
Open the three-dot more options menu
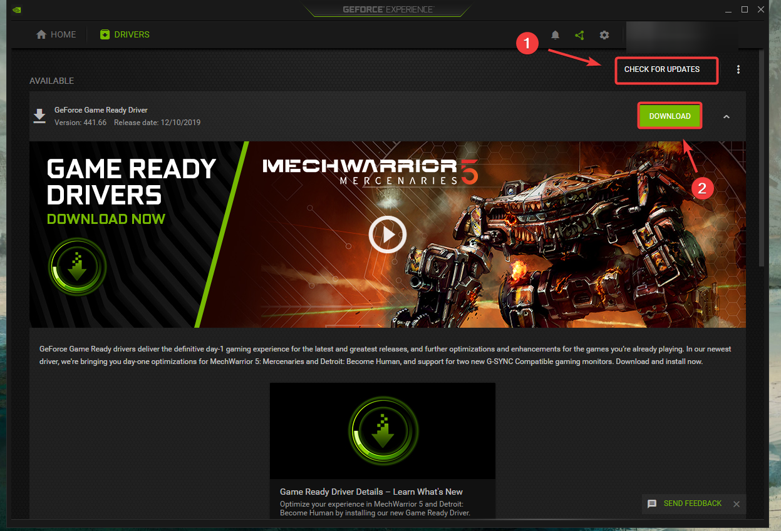738,69
